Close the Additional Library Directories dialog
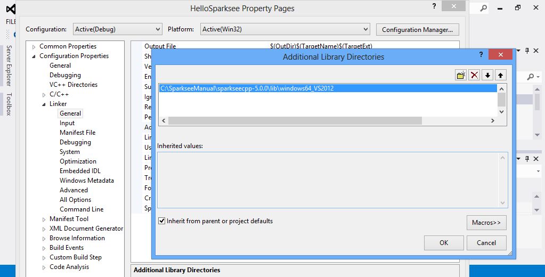Screen dimensions: 545x277 (500, 54)
